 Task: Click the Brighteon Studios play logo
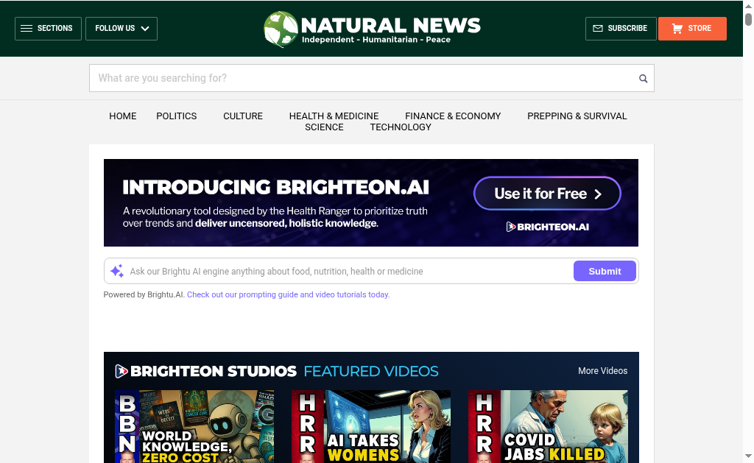121,371
